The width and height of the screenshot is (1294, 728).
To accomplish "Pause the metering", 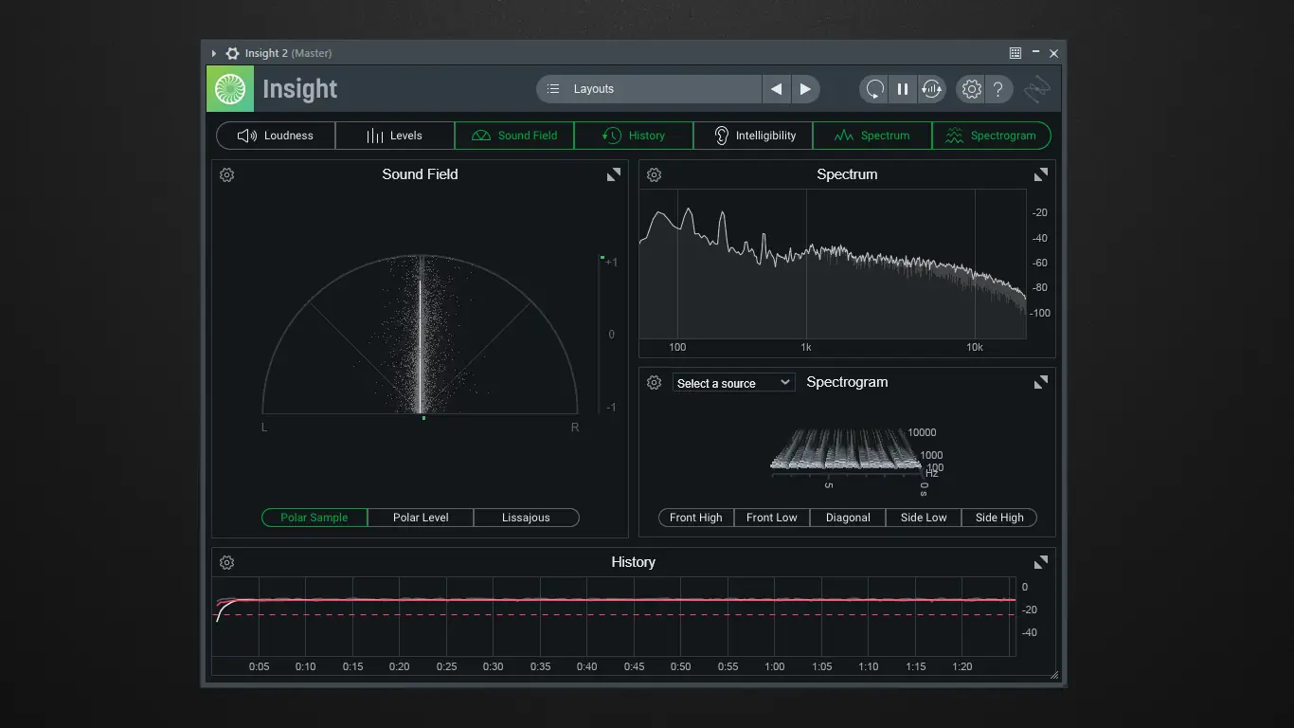I will (x=903, y=89).
